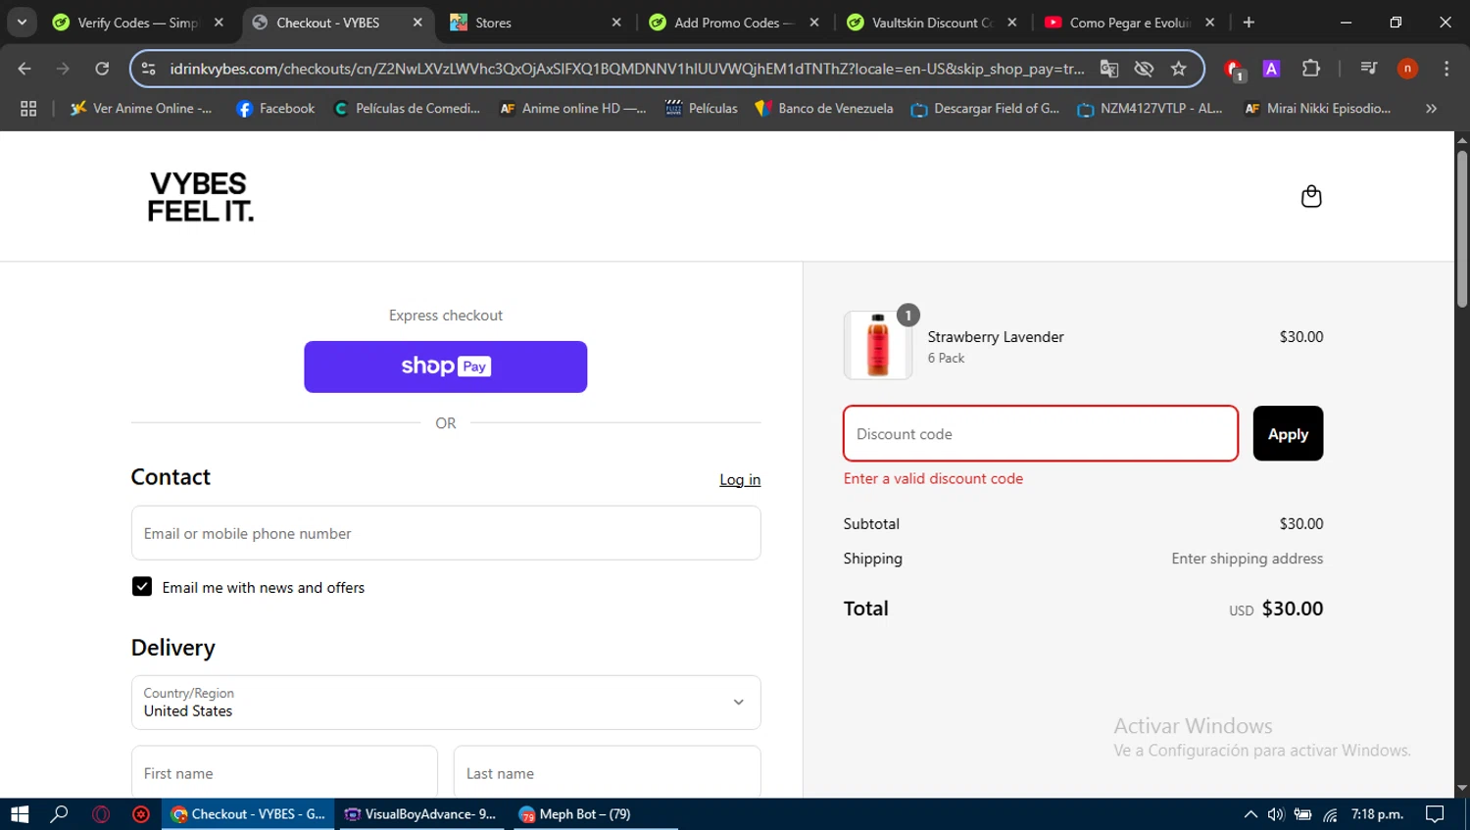The image size is (1470, 830).
Task: Click the VYBES FEEL IT logo
Action: [200, 197]
